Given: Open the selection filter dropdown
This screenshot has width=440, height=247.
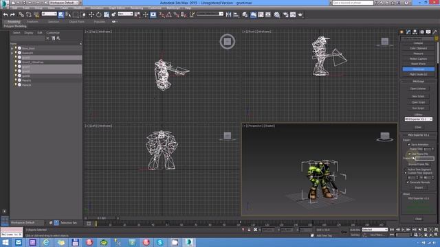Looking at the screenshot, I should (49, 14).
